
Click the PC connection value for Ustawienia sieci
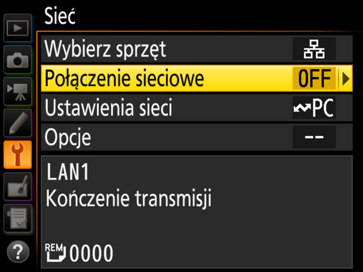[314, 108]
